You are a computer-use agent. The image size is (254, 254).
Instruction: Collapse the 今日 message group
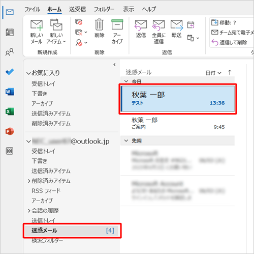coord(126,81)
